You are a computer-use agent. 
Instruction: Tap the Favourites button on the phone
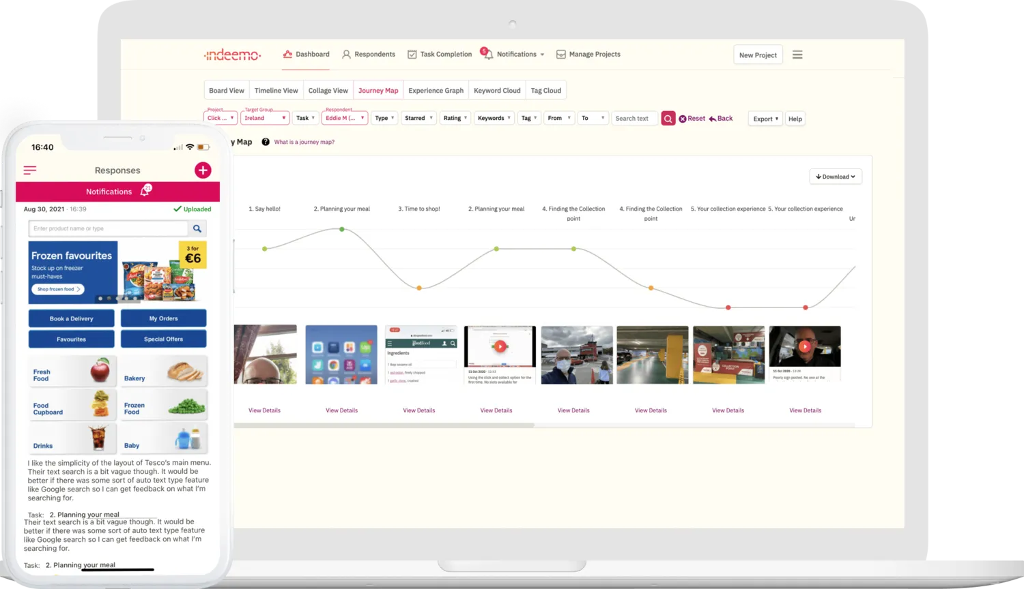pyautogui.click(x=72, y=339)
